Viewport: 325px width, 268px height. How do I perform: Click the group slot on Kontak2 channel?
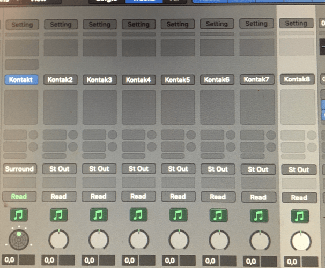pyautogui.click(x=60, y=183)
